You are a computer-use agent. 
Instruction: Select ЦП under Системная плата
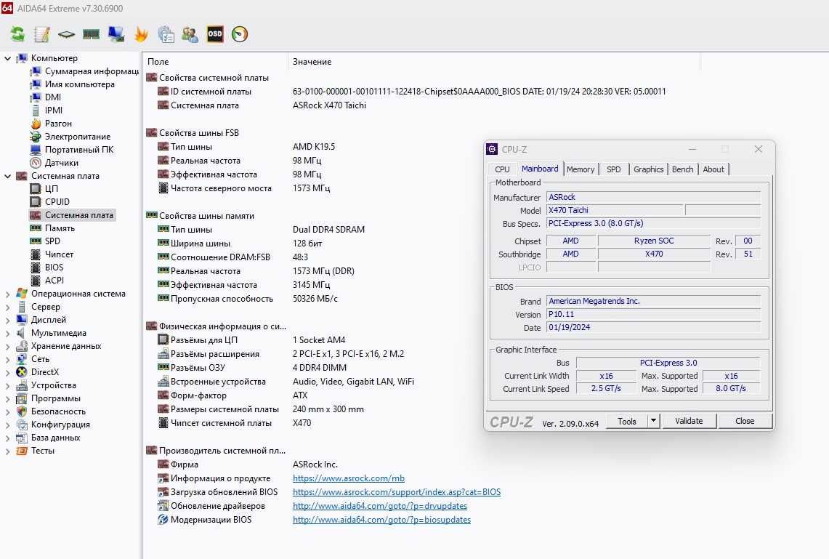(x=52, y=189)
